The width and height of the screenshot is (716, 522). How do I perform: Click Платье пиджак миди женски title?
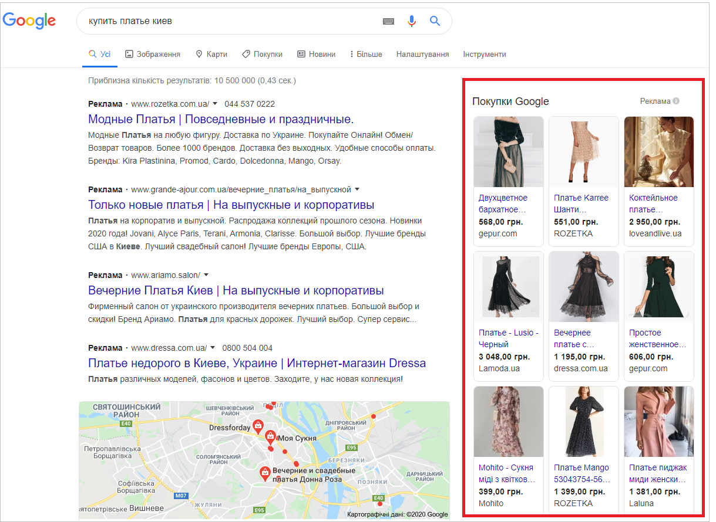(658, 473)
